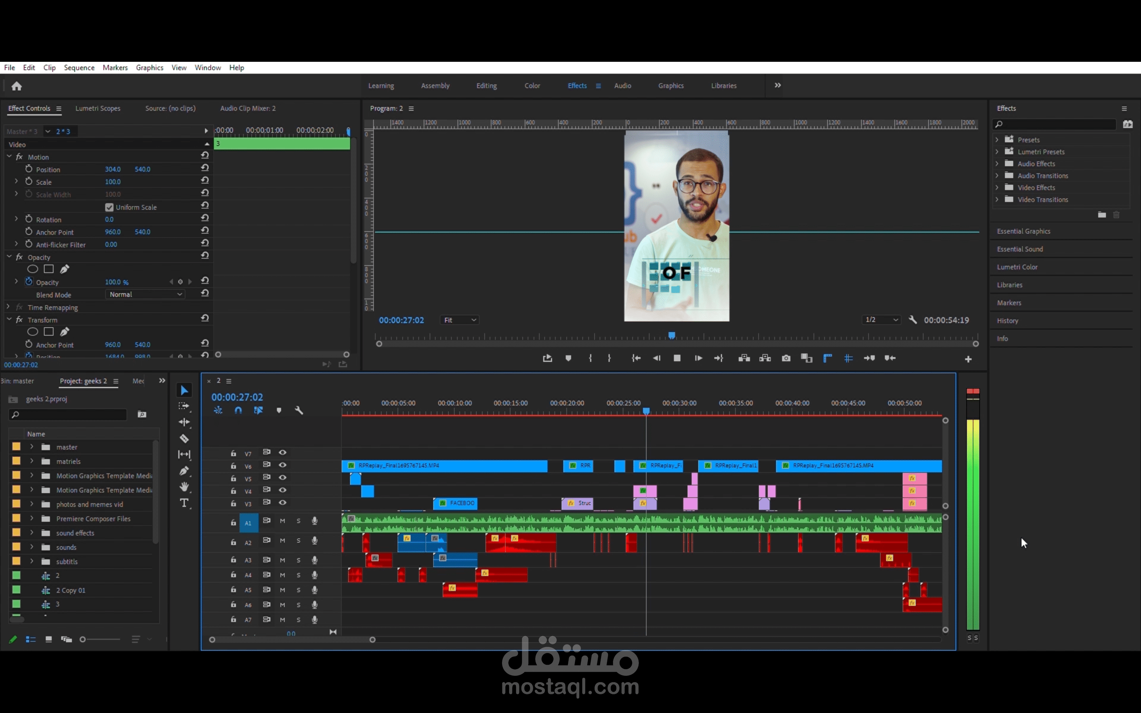Select the Track Select Forward tool

[184, 406]
